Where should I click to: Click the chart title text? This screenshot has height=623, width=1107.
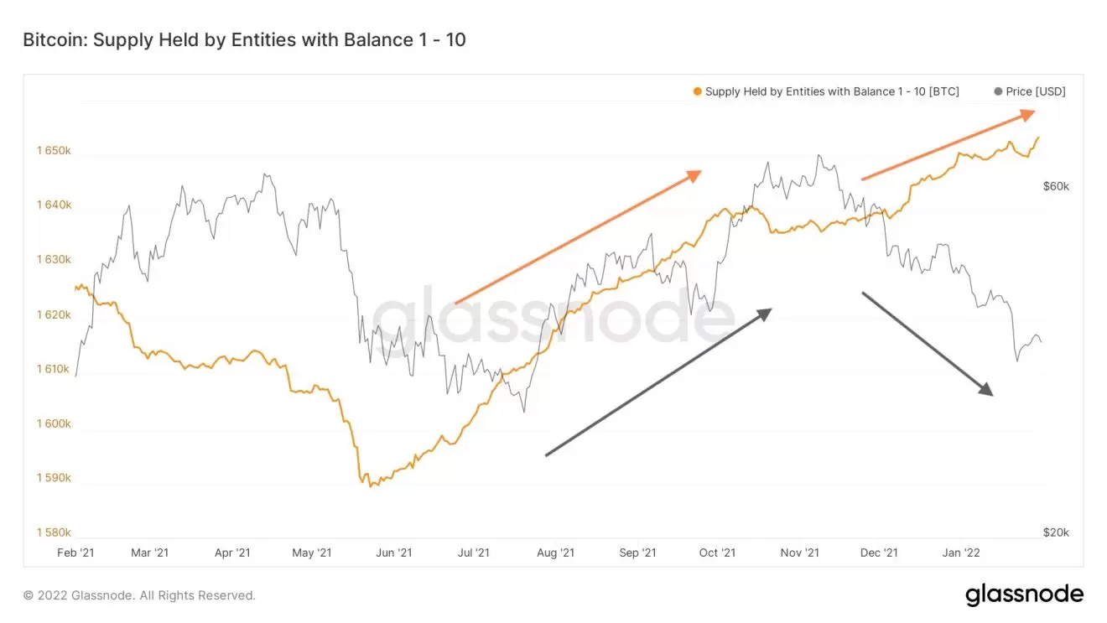click(244, 39)
